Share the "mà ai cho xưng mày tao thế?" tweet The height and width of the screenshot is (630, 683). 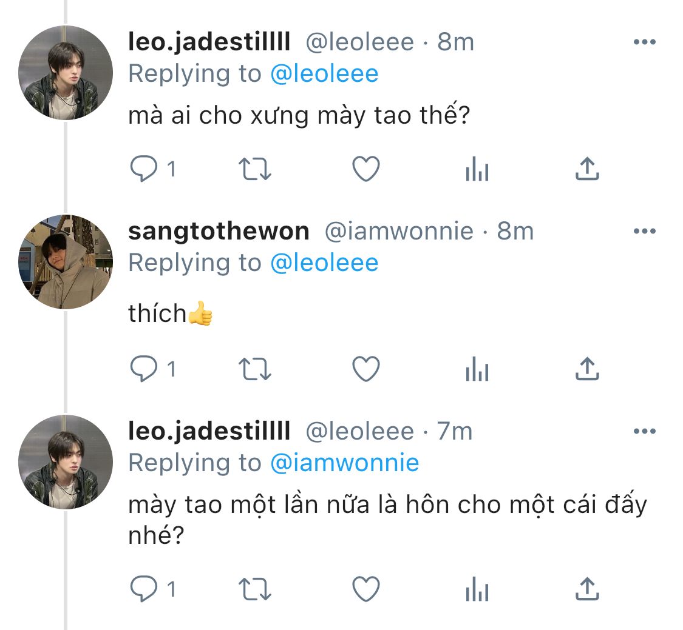point(587,169)
